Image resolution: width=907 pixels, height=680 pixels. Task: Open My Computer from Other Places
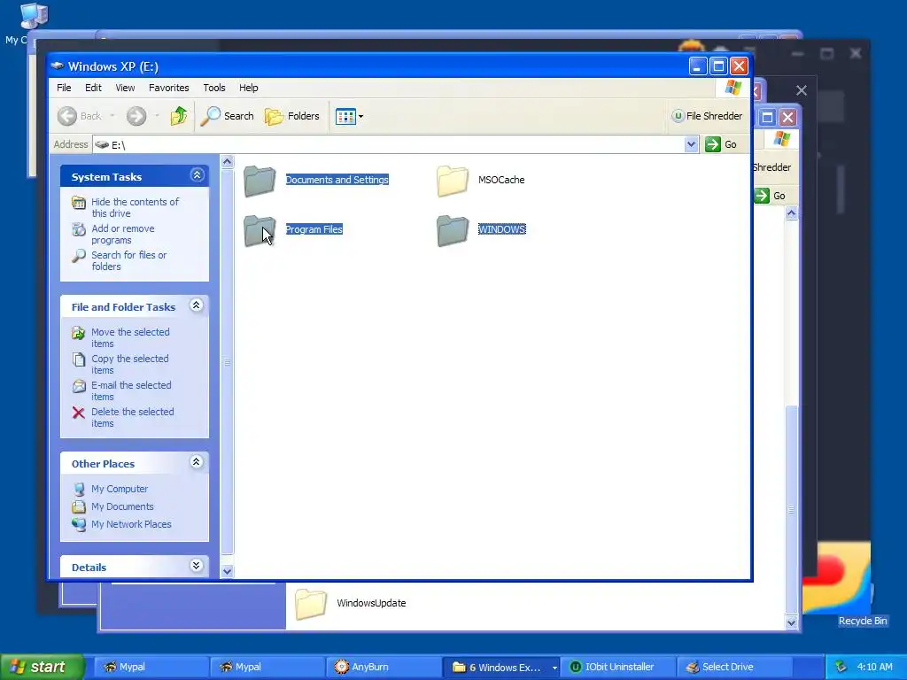coord(120,489)
